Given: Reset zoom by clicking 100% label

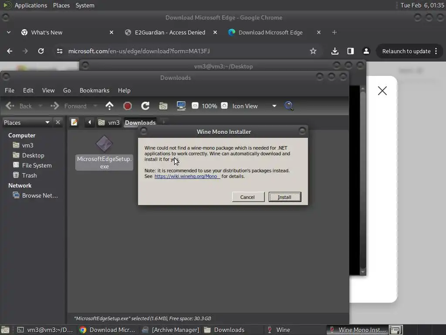Looking at the screenshot, I should pyautogui.click(x=209, y=106).
